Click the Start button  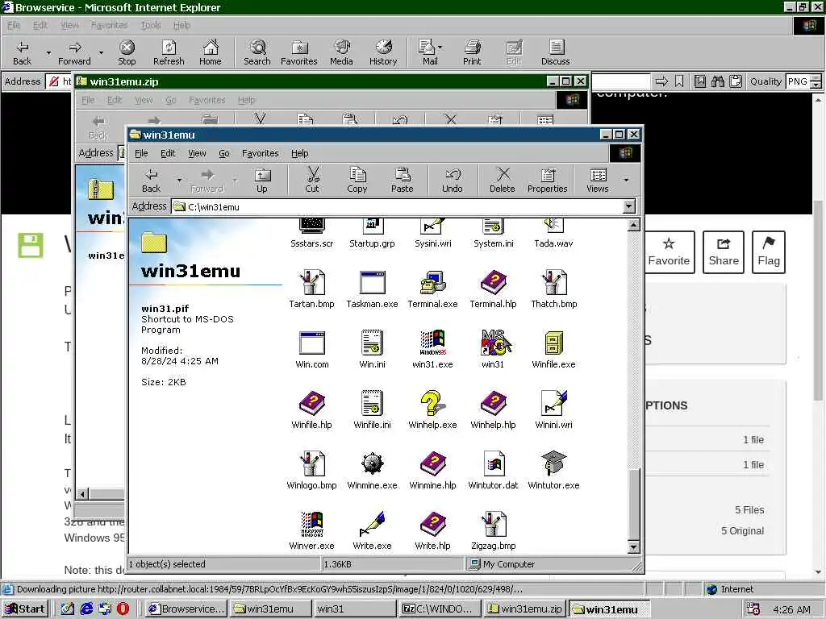pos(25,609)
